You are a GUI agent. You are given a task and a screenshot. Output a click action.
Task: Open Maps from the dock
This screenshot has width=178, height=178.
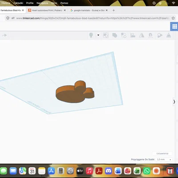pos(23,171)
